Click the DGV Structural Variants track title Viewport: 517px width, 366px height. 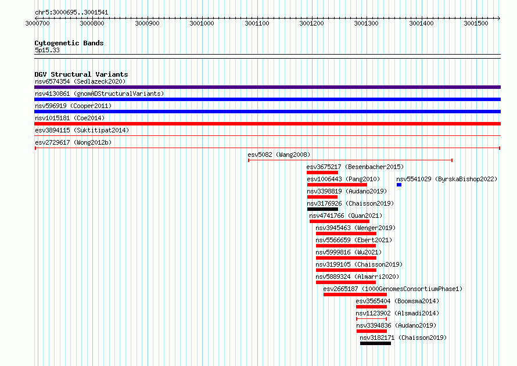pyautogui.click(x=81, y=74)
